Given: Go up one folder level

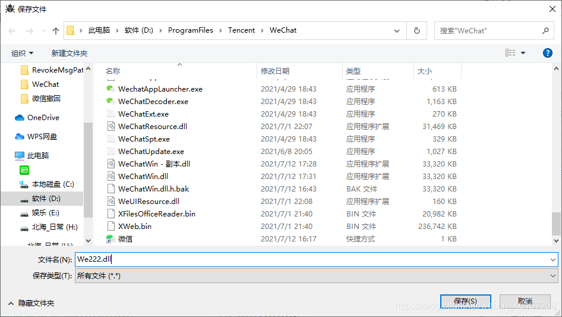Looking at the screenshot, I should pyautogui.click(x=56, y=31).
